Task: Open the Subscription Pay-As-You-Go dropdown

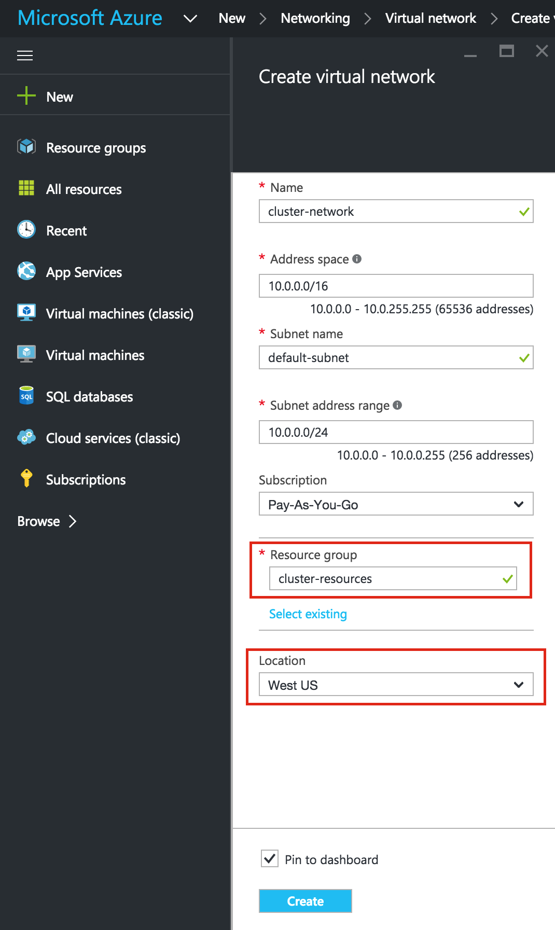Action: pyautogui.click(x=396, y=504)
